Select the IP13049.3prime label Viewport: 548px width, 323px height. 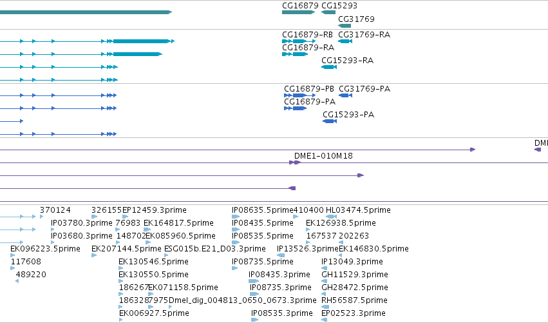(x=352, y=262)
